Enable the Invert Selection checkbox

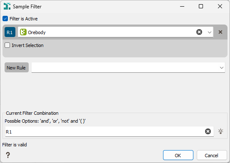click(x=7, y=45)
